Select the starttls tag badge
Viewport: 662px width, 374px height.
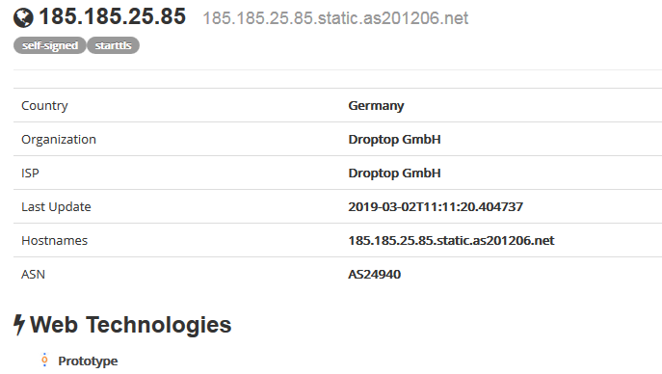113,45
